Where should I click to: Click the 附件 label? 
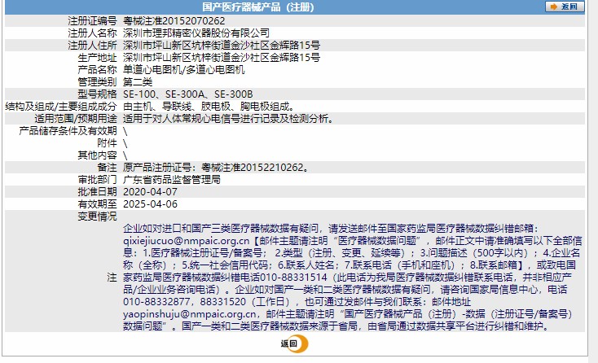click(x=108, y=142)
